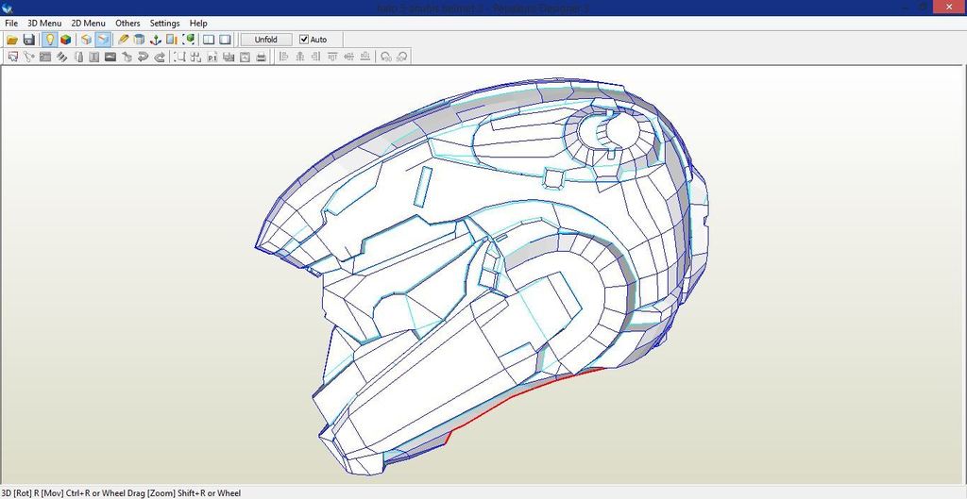Toggle the colored texture cube button
The height and width of the screenshot is (499, 967).
point(65,40)
